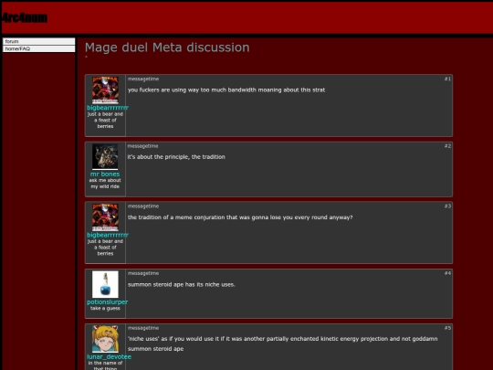Open bigbearrrrrrrr's avatar in post #3

pos(105,217)
